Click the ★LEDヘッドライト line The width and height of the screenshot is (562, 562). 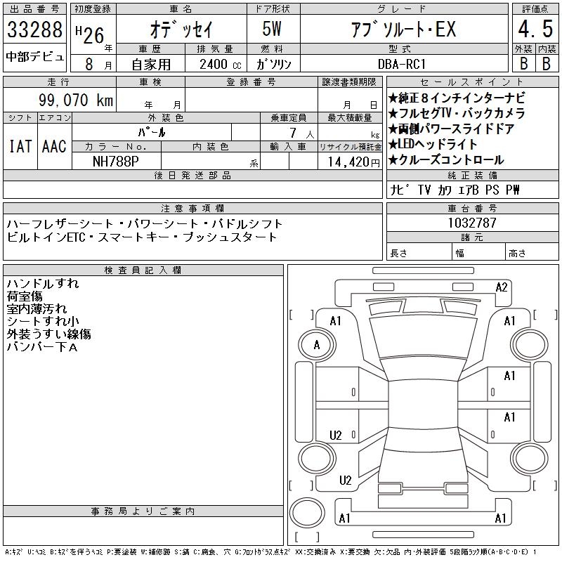click(433, 144)
